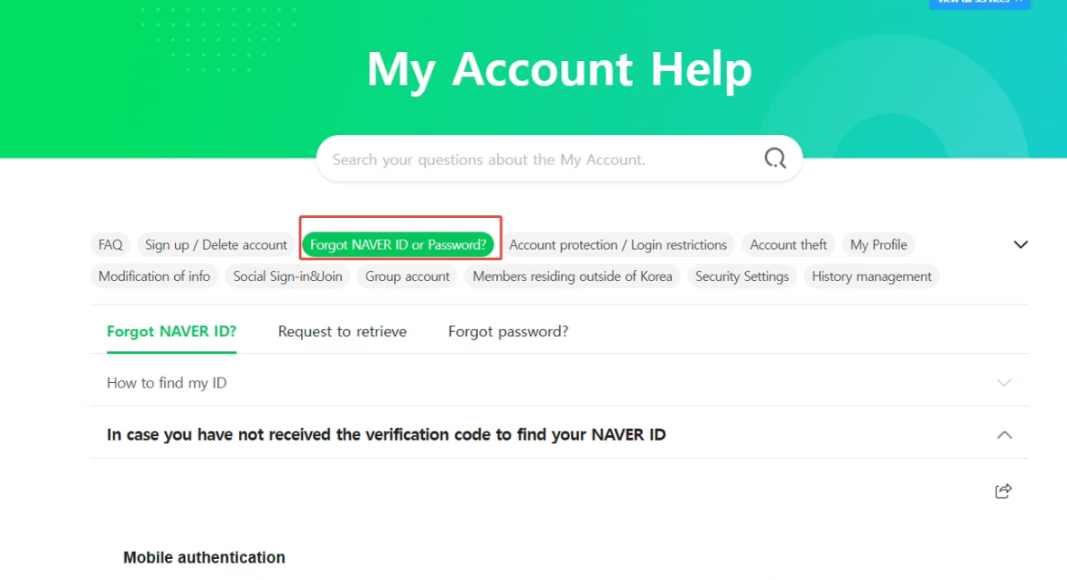Switch to the Forgot password? tab
The image size is (1067, 580).
point(508,331)
